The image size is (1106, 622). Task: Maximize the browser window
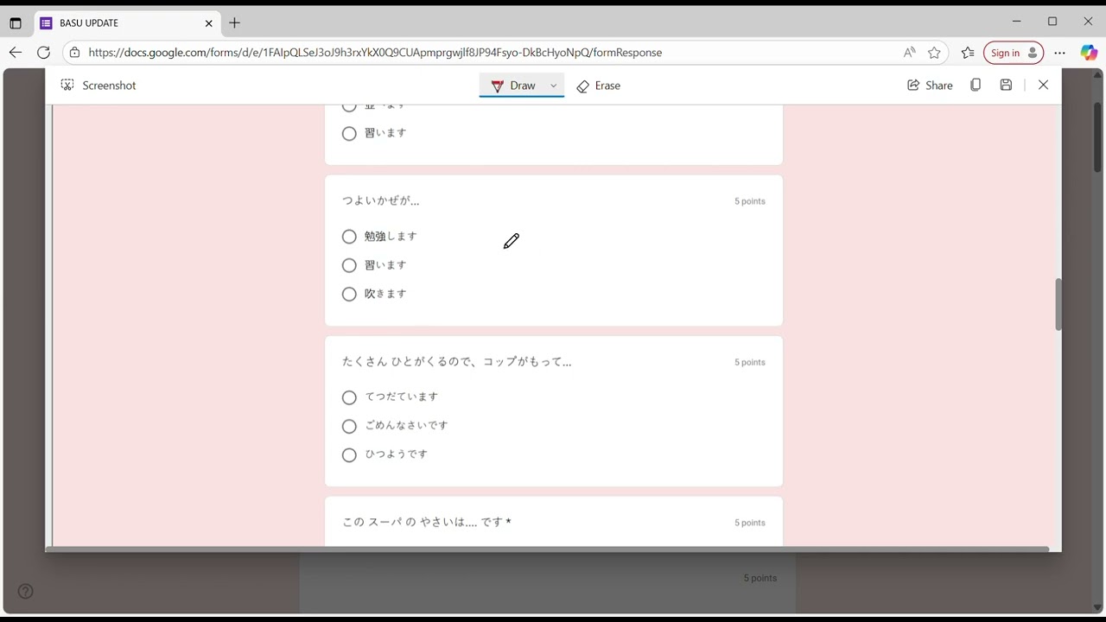[x=1052, y=22]
